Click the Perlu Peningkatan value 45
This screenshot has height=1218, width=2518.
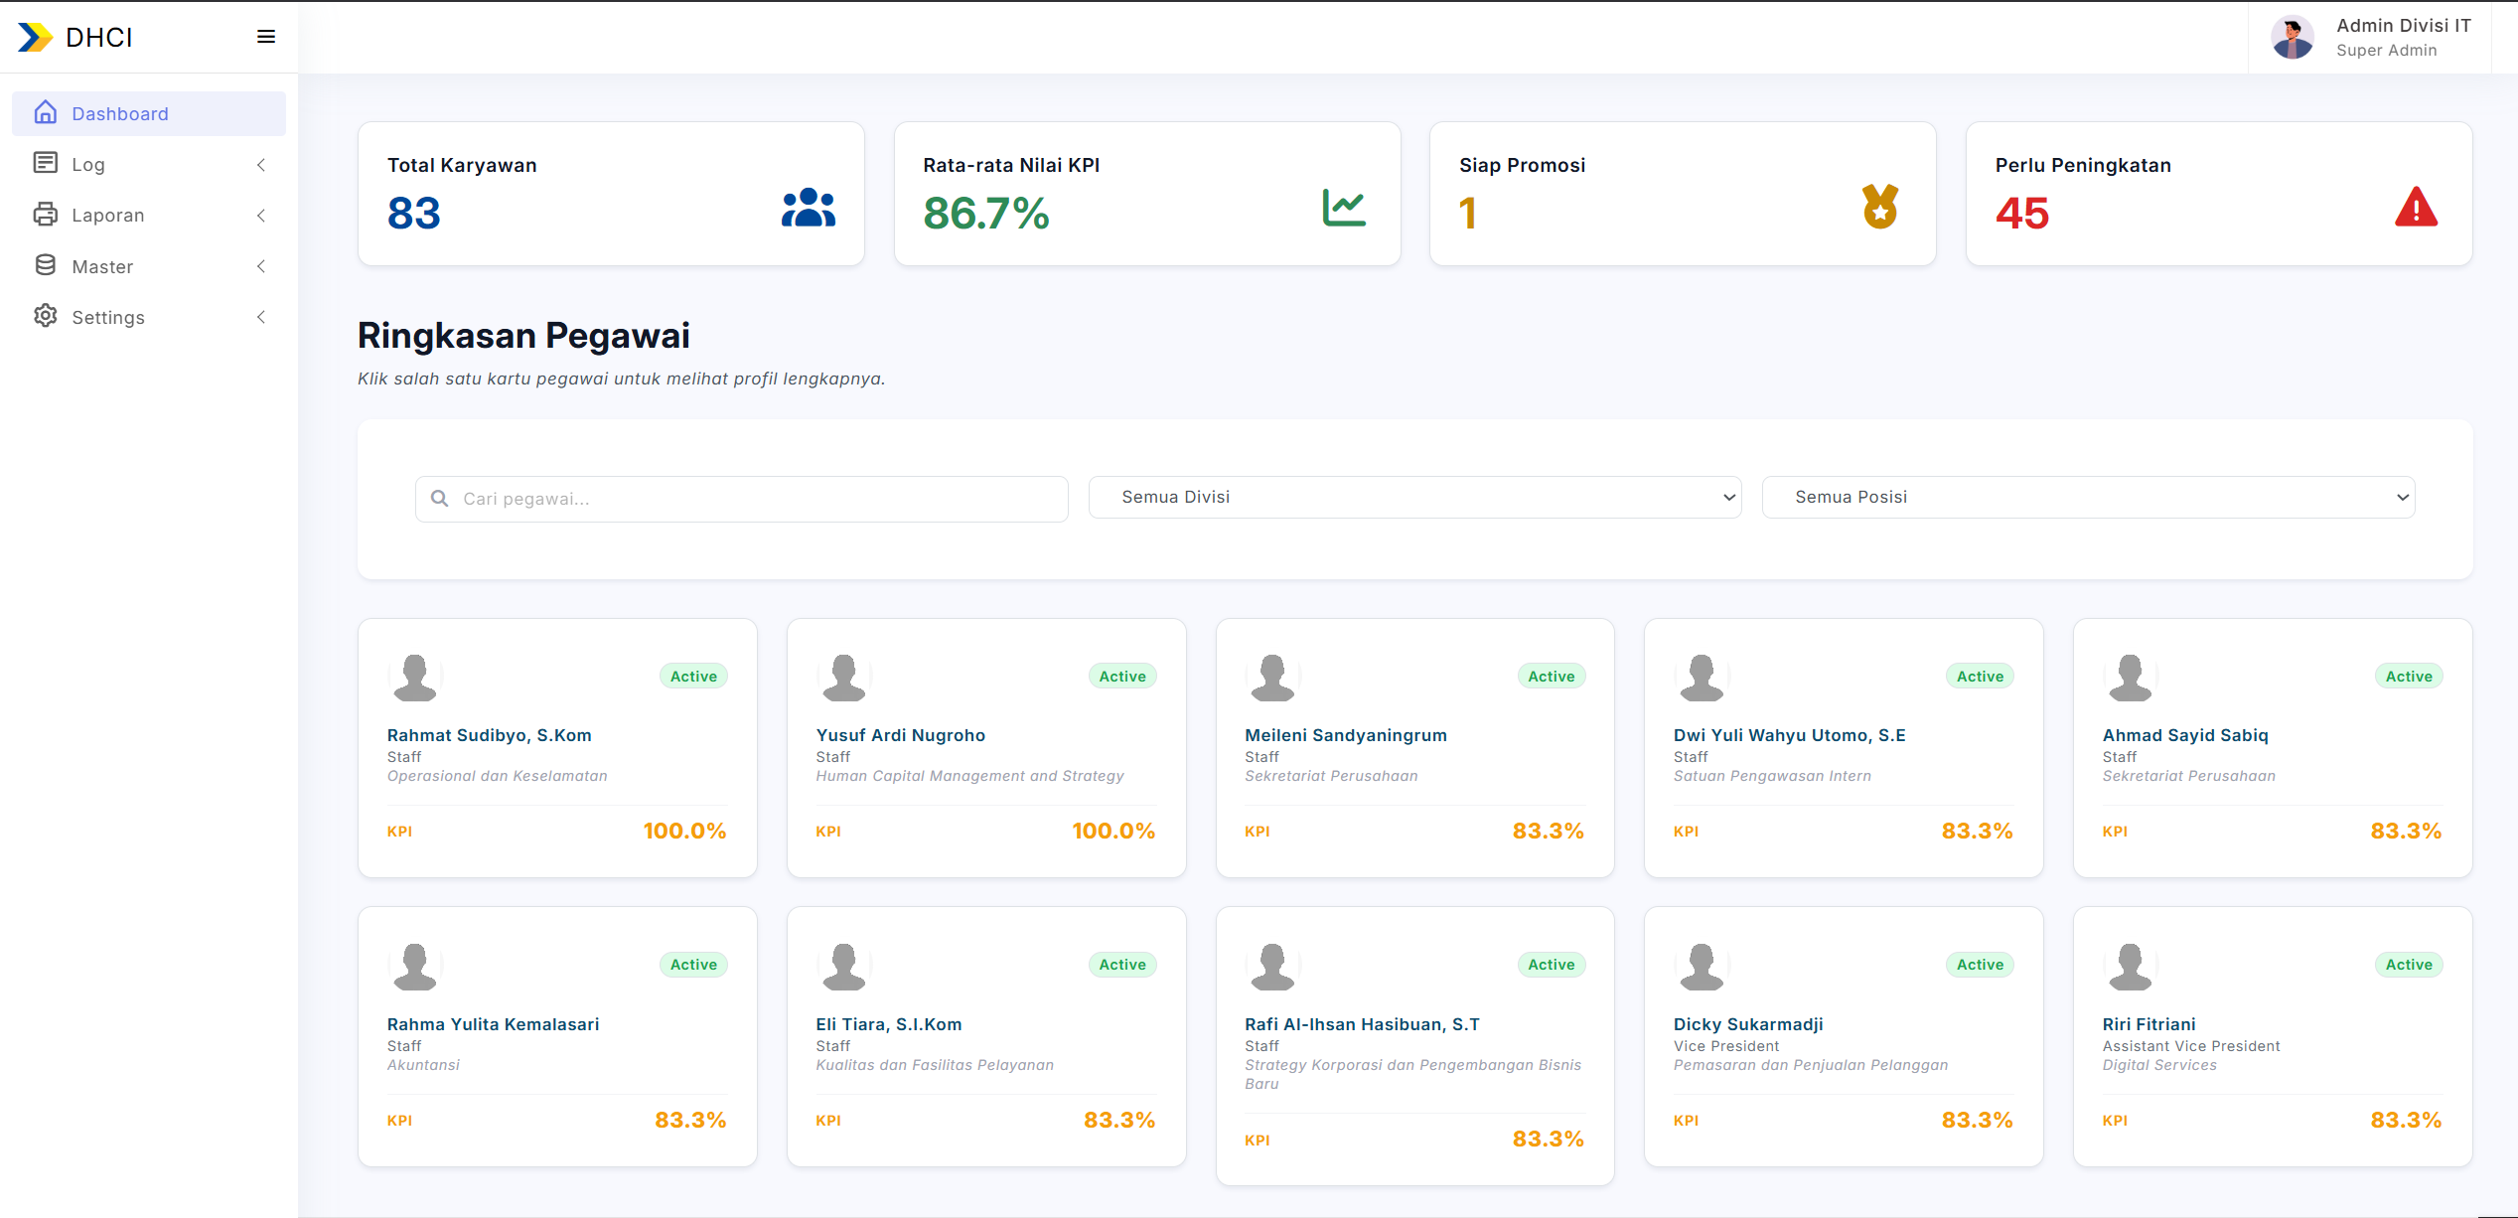tap(2021, 213)
